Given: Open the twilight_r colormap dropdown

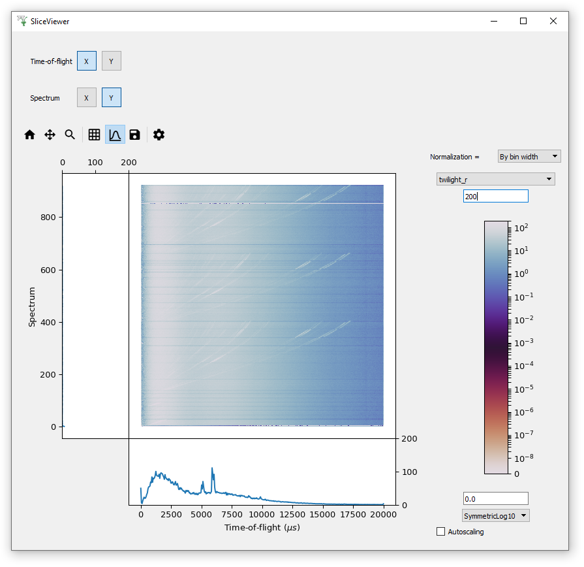Looking at the screenshot, I should tap(495, 178).
